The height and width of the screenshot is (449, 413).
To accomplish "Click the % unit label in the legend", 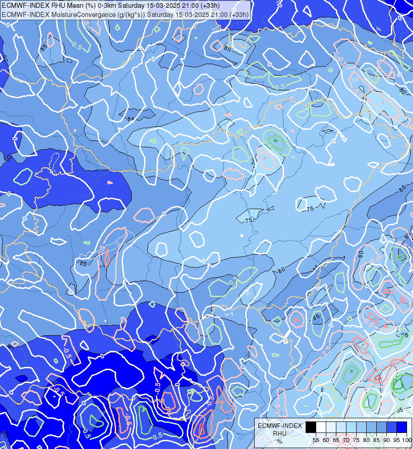I will [280, 442].
